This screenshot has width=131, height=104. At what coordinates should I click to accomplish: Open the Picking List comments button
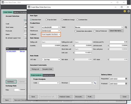coord(35,69)
